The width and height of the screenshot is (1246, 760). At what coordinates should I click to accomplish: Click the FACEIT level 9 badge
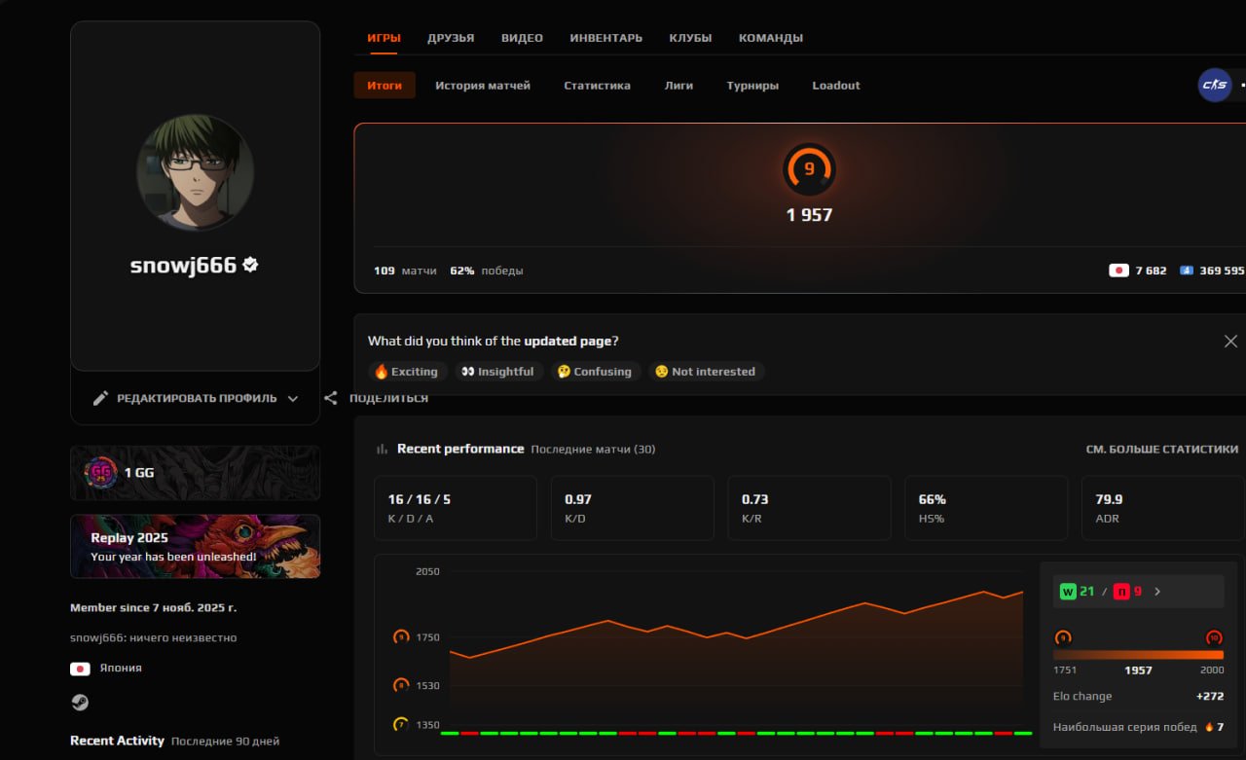[x=809, y=169]
